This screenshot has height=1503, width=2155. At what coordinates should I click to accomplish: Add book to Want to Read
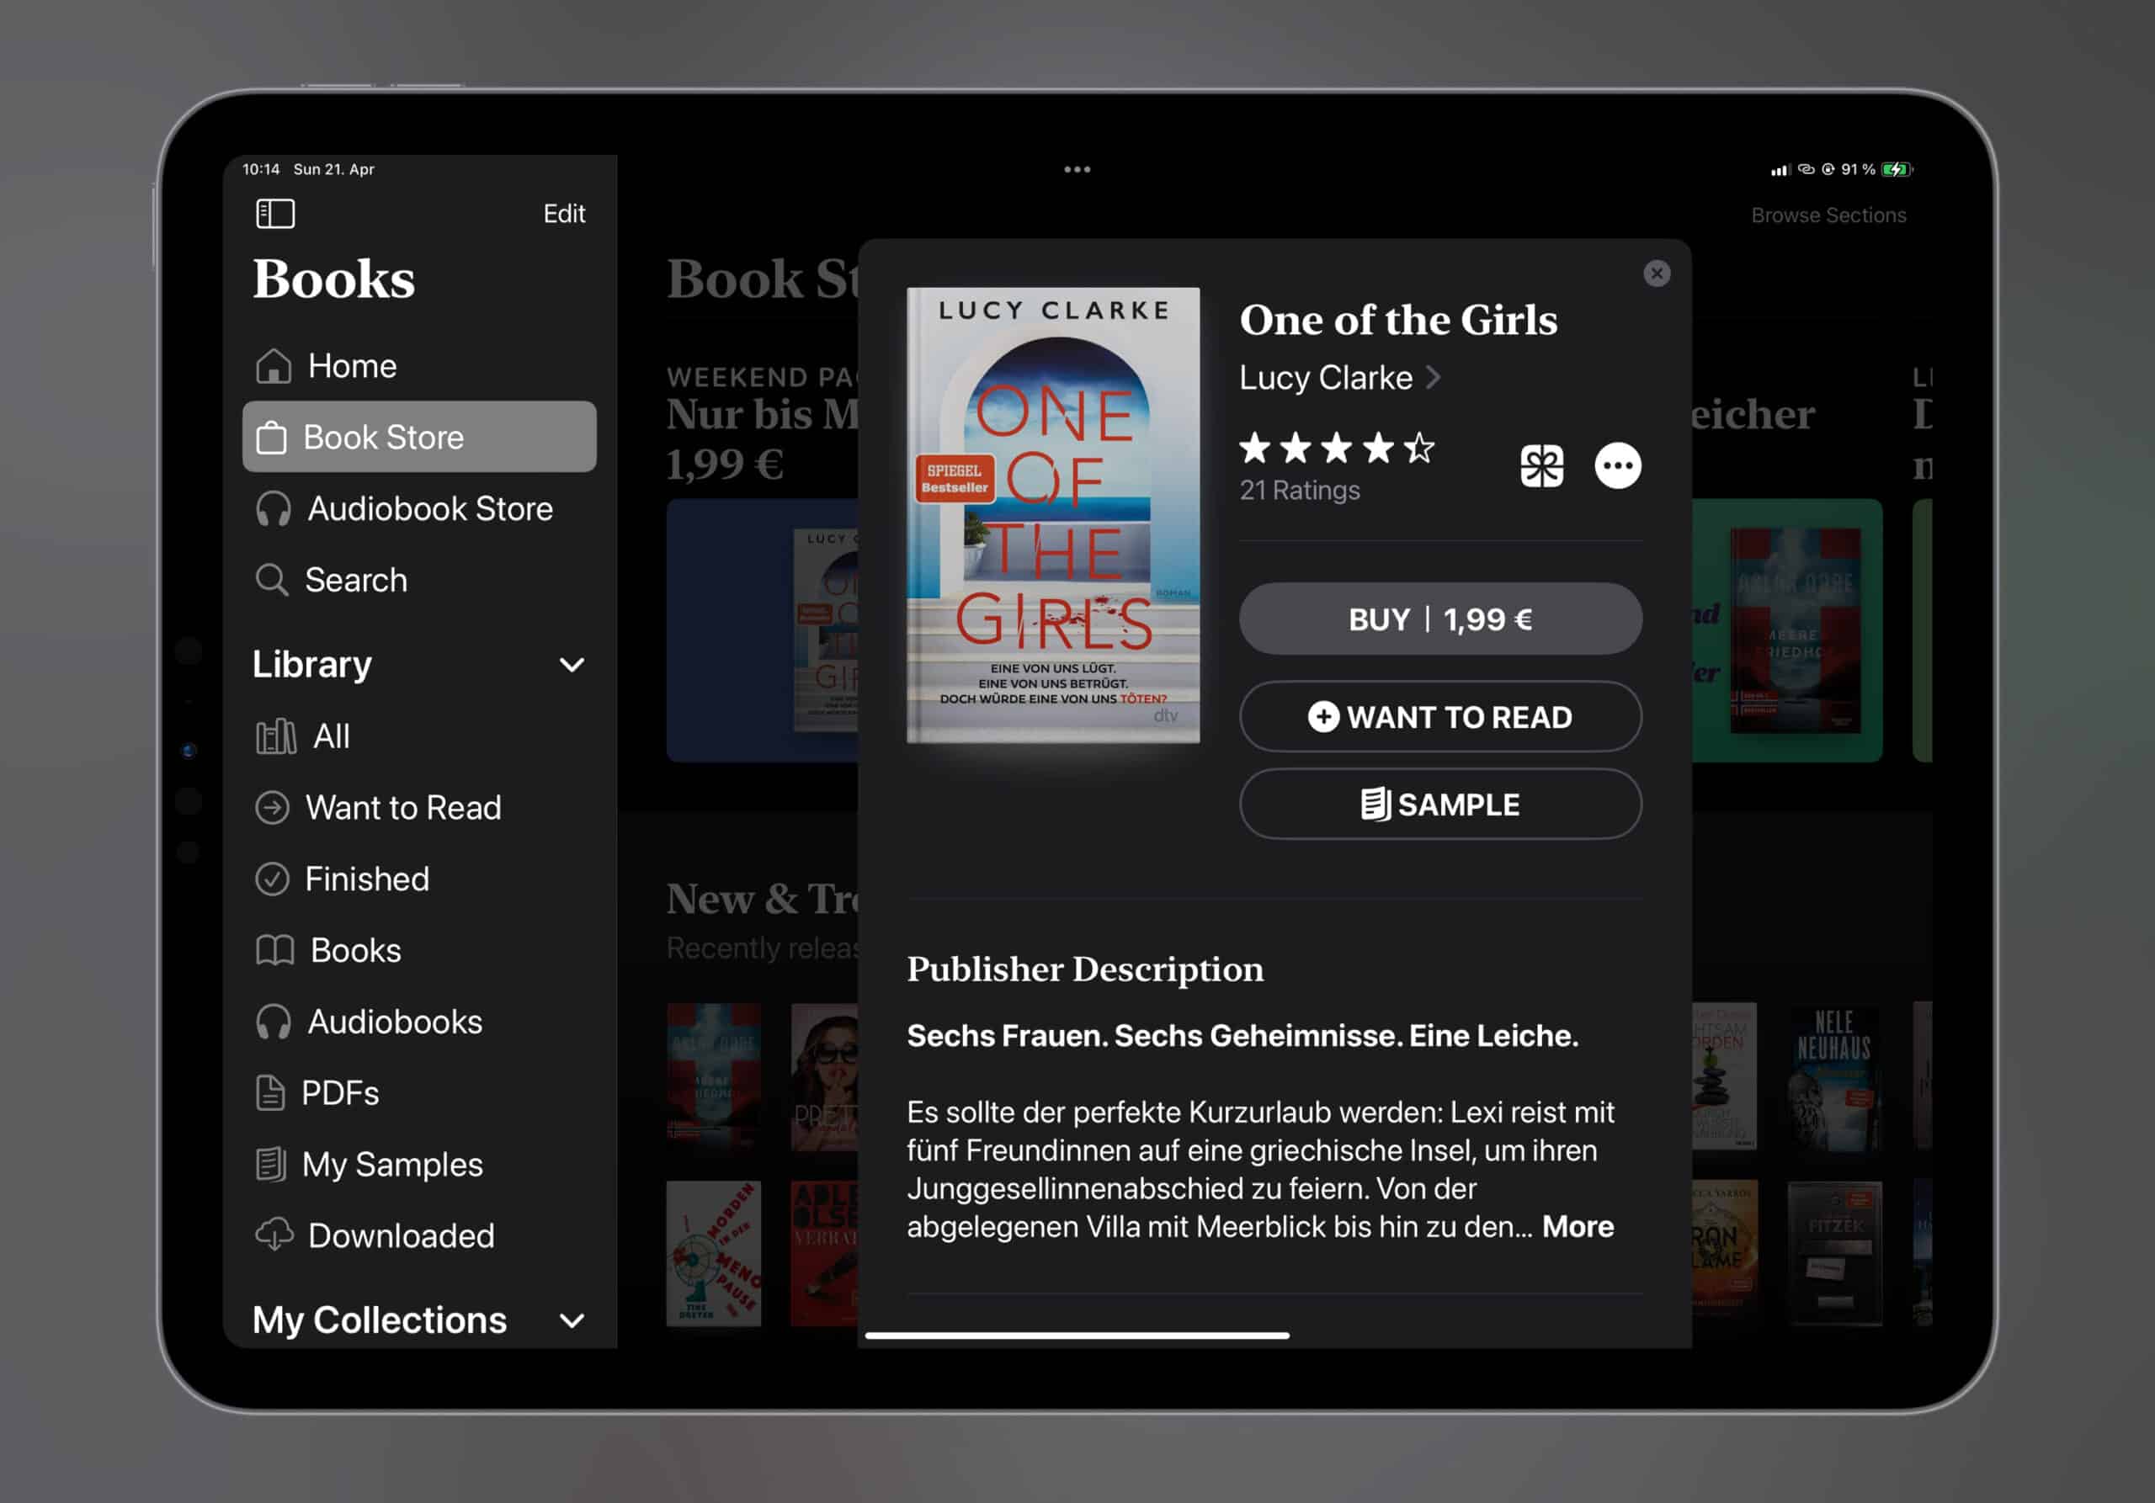1440,718
